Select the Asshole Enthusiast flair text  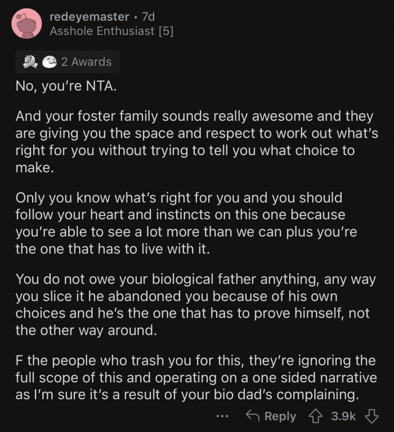click(102, 31)
